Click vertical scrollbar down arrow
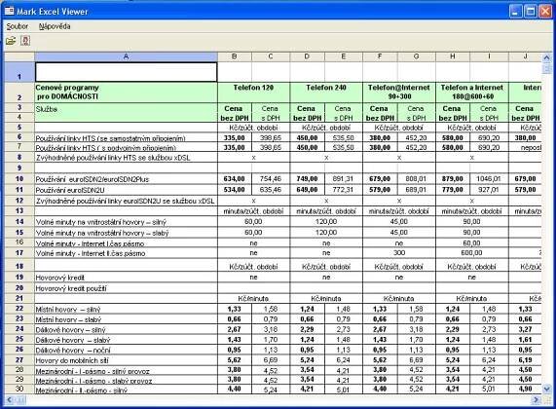This screenshot has height=409, width=556. [546, 389]
